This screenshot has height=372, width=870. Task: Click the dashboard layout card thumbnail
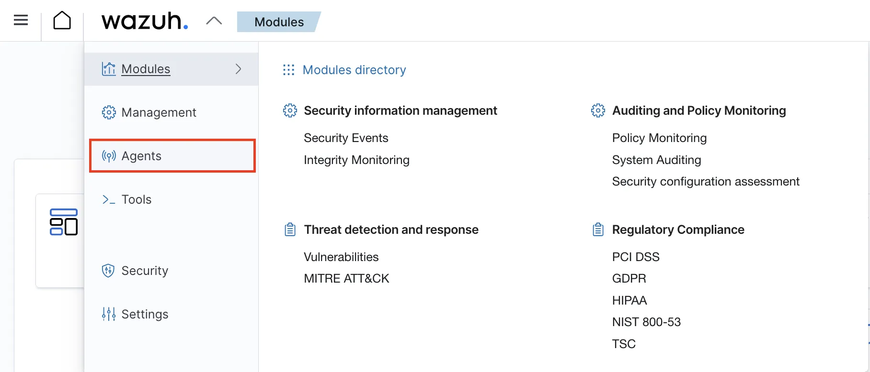[64, 222]
